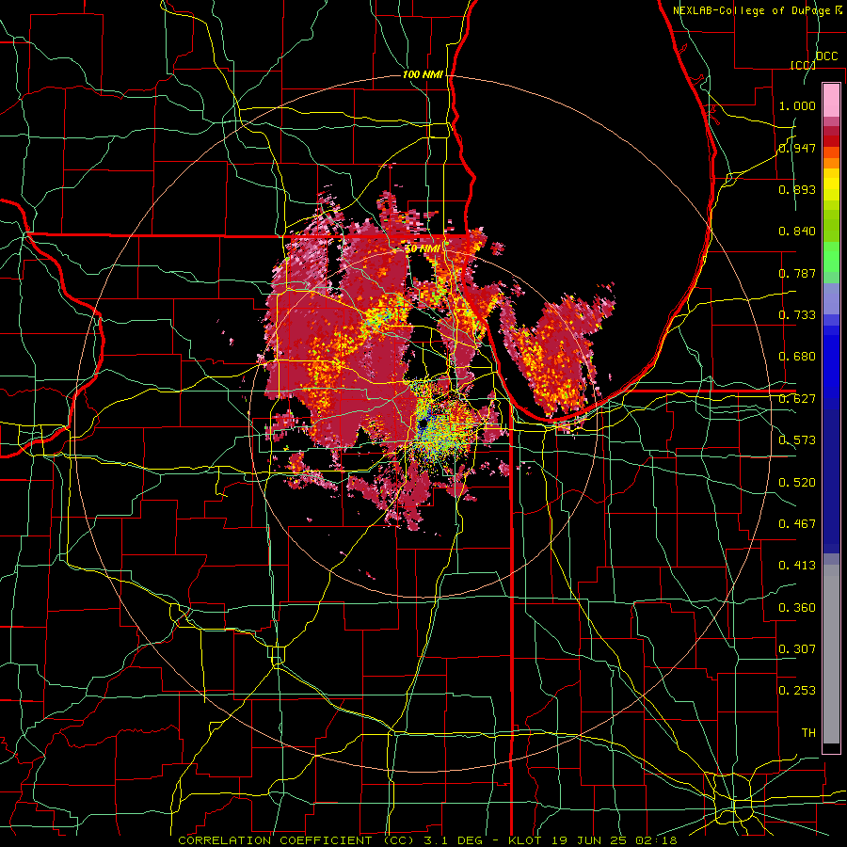Viewport: 847px width, 847px height.
Task: Click the 50 NMI range ring label
Action: pyautogui.click(x=423, y=249)
